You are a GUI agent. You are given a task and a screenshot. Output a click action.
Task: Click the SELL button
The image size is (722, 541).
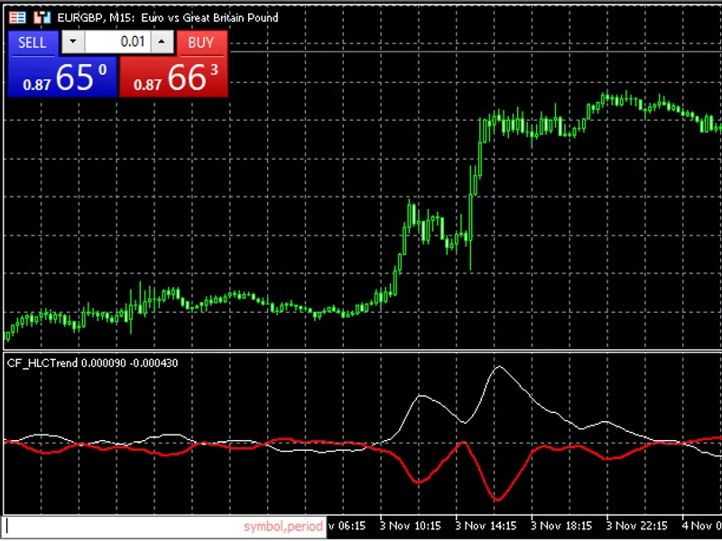pyautogui.click(x=33, y=42)
